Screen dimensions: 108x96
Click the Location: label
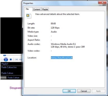click(32, 58)
